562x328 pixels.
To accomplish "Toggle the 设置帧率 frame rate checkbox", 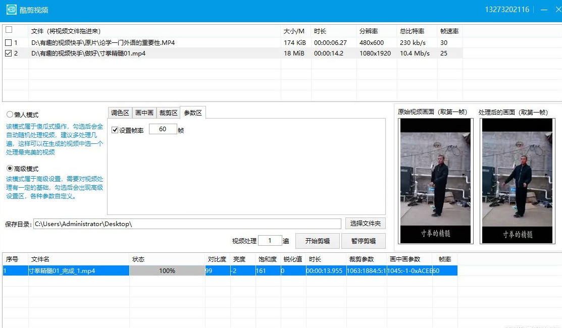I will coord(116,129).
